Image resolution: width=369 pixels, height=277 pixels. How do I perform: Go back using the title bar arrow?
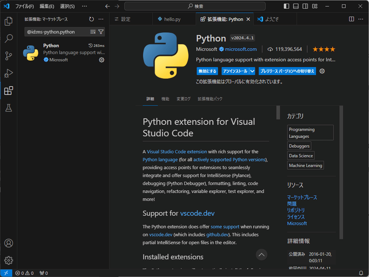point(107,6)
